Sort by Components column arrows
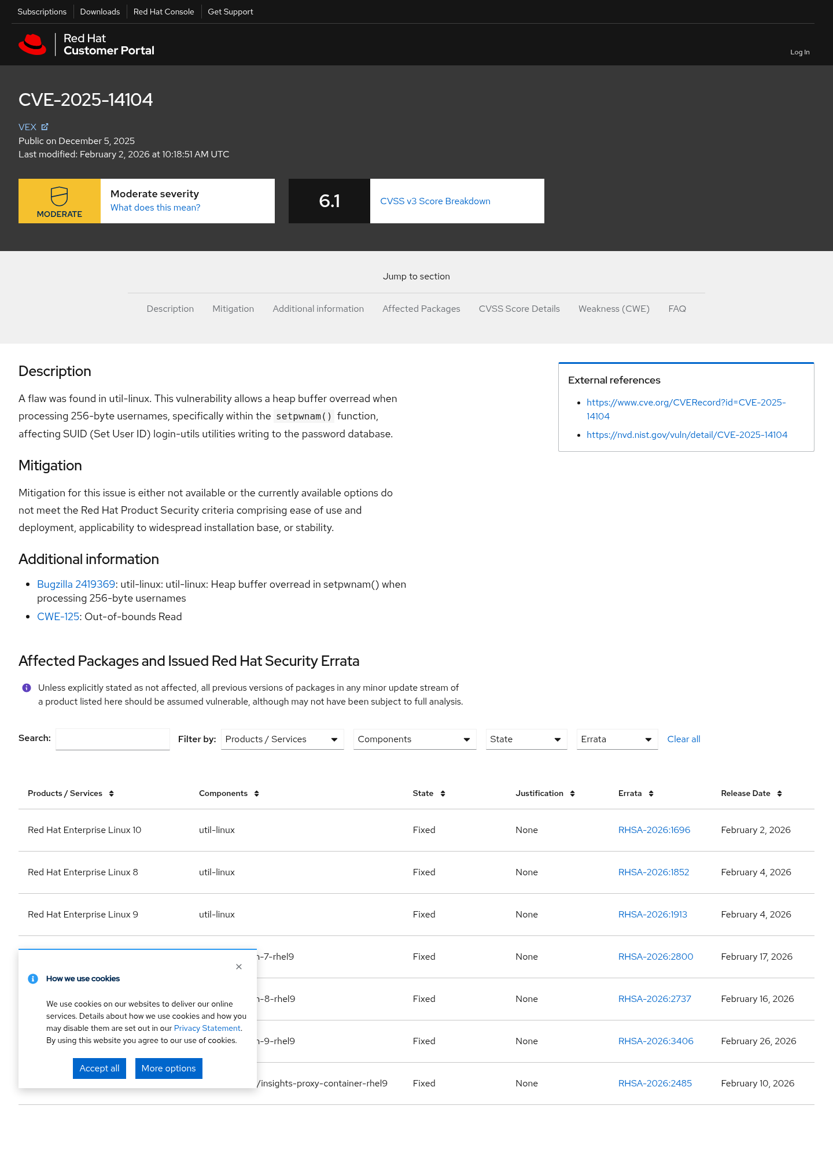This screenshot has width=833, height=1157. click(257, 794)
